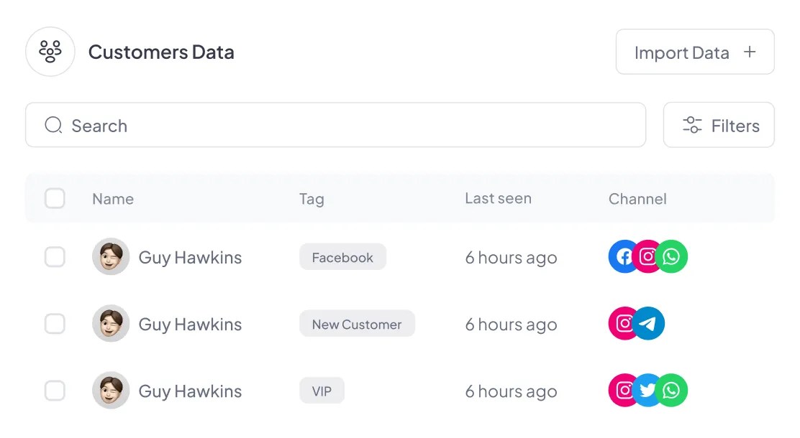800x438 pixels.
Task: Click the New Customer tag
Action: point(357,324)
